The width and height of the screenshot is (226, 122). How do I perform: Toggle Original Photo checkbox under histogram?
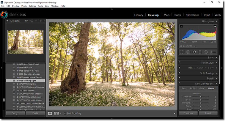(181, 46)
